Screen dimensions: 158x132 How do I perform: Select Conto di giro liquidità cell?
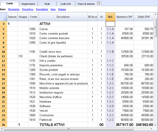point(63,43)
